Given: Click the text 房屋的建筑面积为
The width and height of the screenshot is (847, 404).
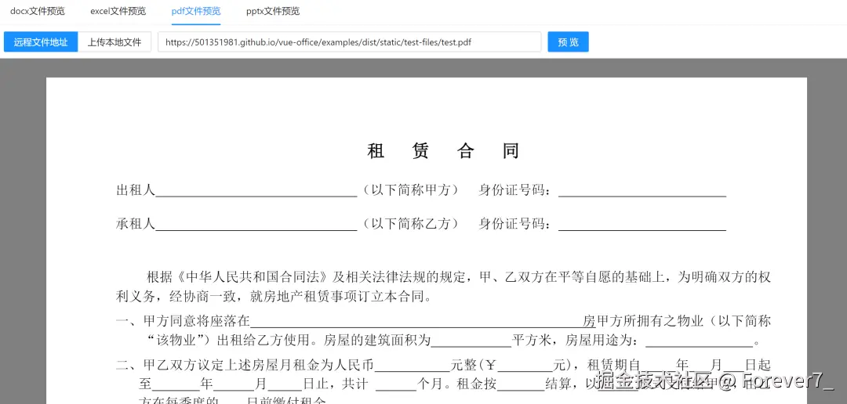Looking at the screenshot, I should 377,341.
